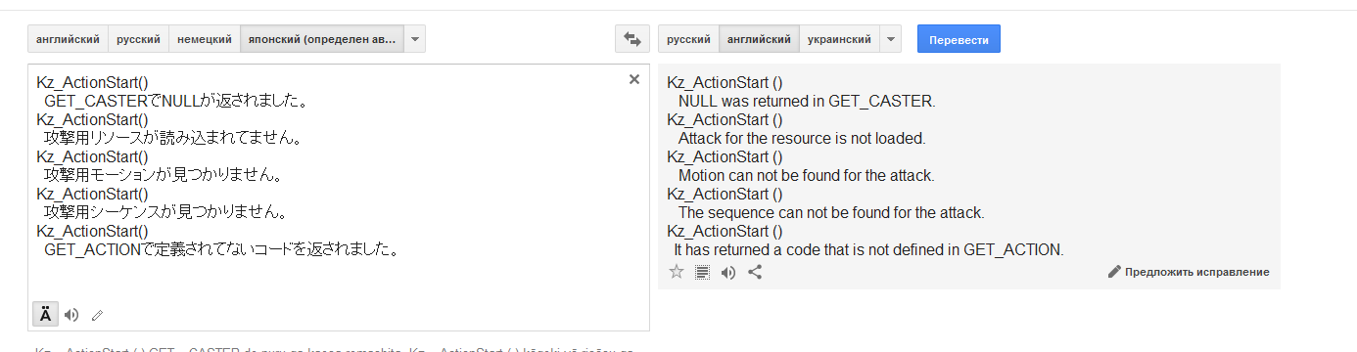Set target language to русский

coord(688,39)
